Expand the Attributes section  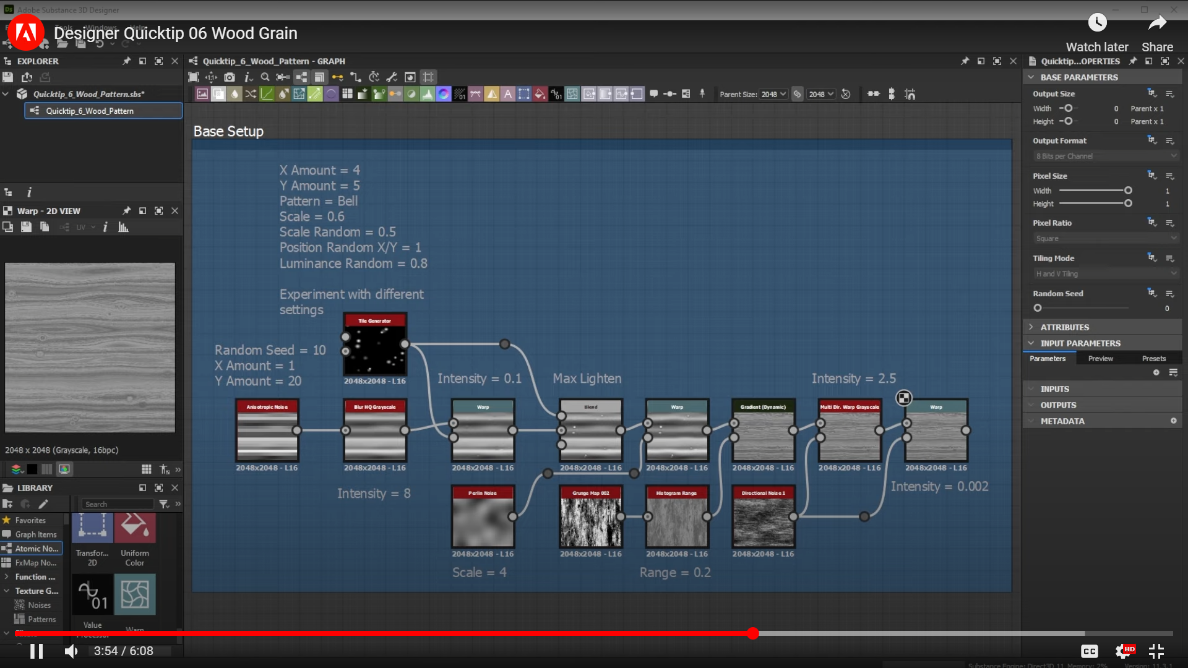tap(1031, 327)
